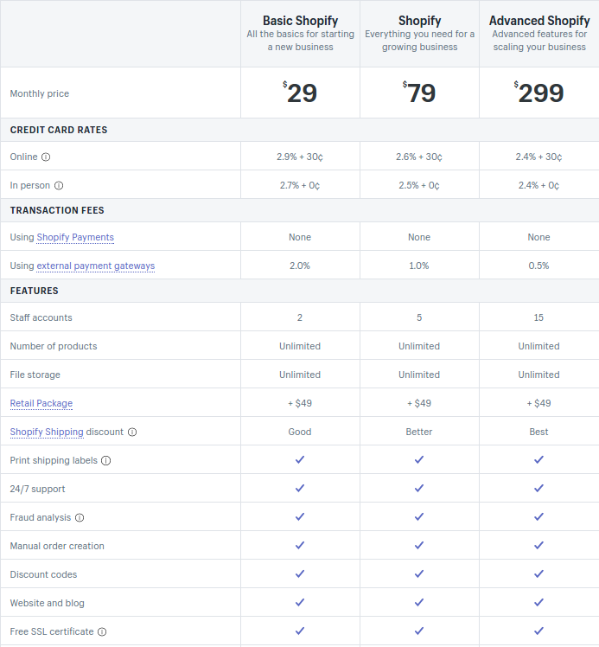Click Basic Shopify checkmark for Manual order creation
Image resolution: width=599 pixels, height=647 pixels.
click(300, 545)
